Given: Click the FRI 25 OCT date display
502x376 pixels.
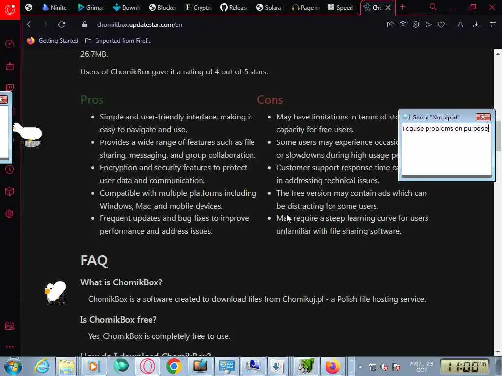Looking at the screenshot, I should [x=422, y=367].
